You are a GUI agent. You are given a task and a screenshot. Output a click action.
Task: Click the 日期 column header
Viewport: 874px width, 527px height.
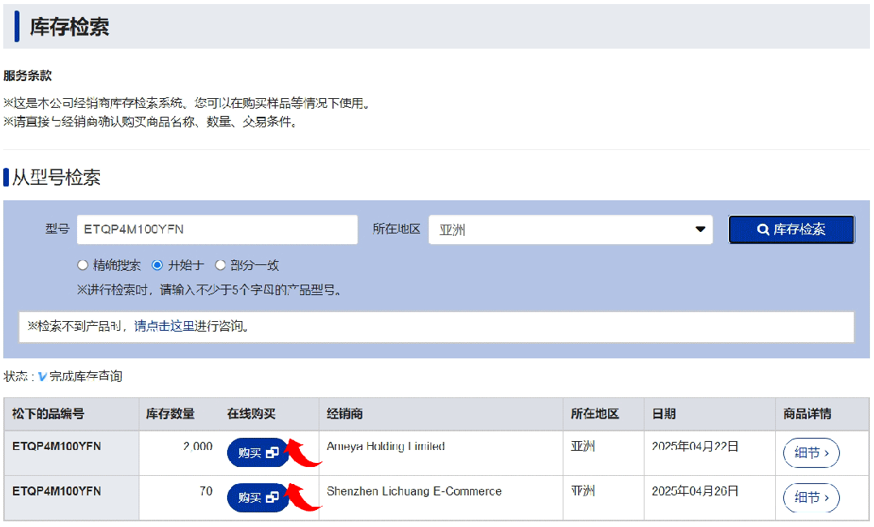(663, 413)
